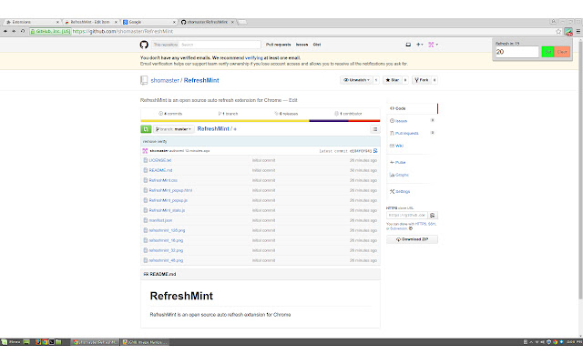Open the plus create-new dropdown

point(419,45)
